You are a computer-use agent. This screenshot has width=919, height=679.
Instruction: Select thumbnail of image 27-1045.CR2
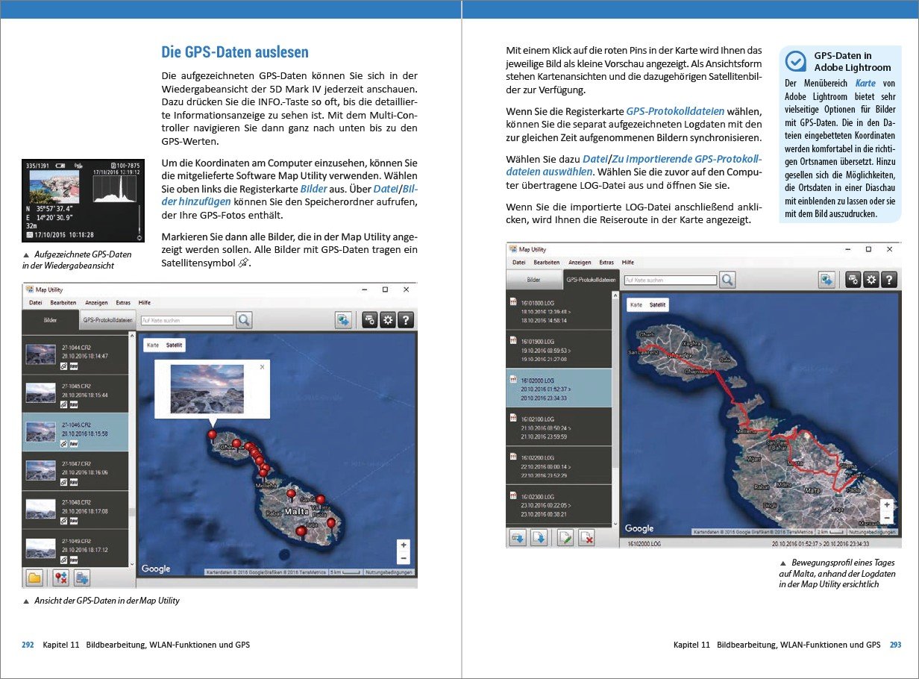click(x=41, y=392)
